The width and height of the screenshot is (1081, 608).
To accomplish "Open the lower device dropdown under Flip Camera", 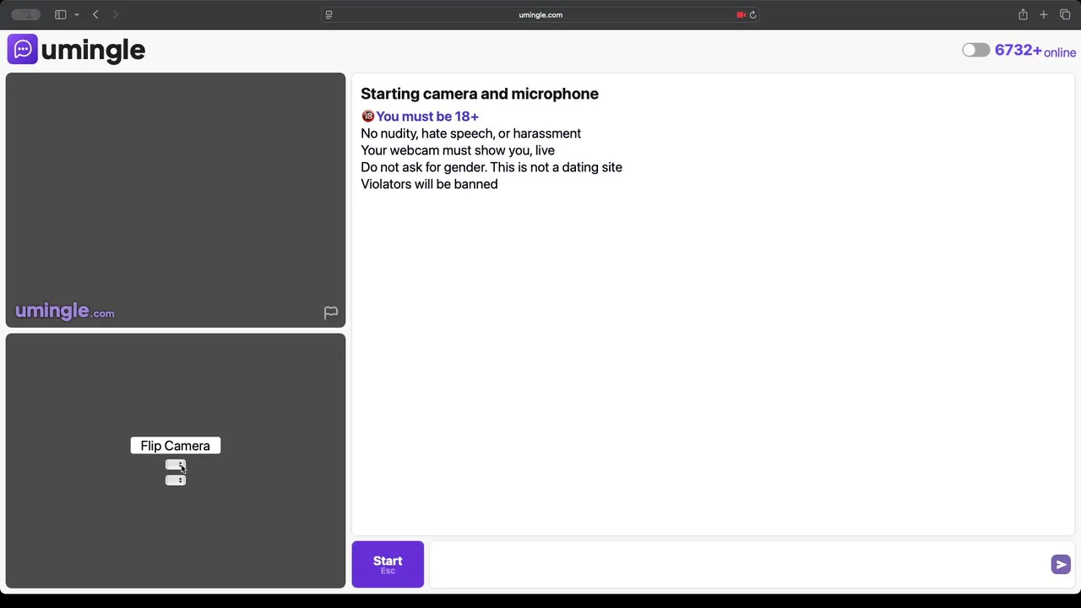I will click(176, 480).
